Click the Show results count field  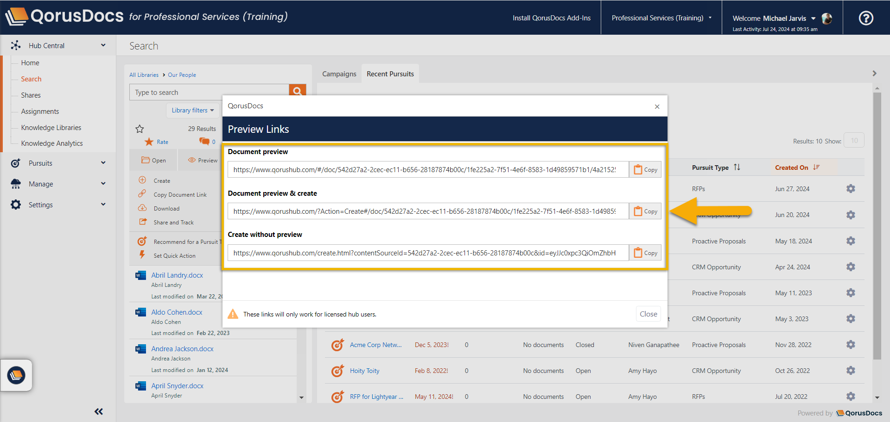click(x=854, y=141)
